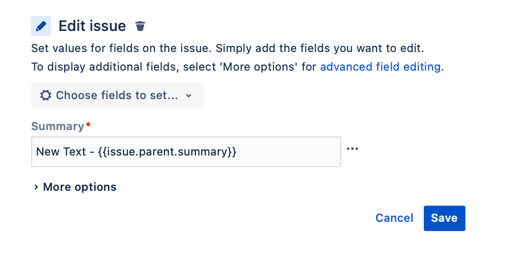Follow the advanced field editing link
This screenshot has width=515, height=280.
[x=380, y=67]
